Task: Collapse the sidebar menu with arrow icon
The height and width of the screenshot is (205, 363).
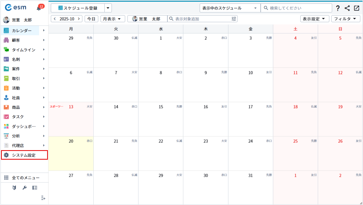Action: [43, 198]
